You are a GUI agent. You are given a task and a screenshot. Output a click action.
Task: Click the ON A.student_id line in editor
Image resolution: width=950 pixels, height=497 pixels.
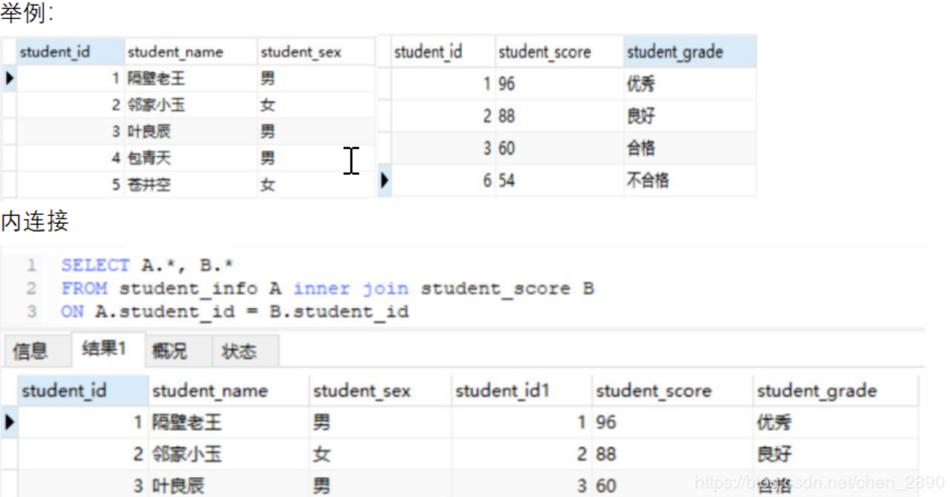point(235,311)
